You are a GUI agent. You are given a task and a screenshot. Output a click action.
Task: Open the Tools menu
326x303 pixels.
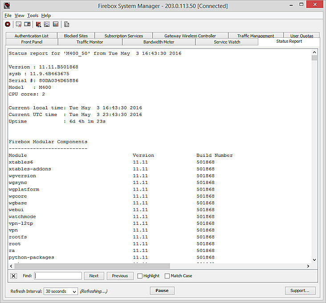tap(33, 16)
